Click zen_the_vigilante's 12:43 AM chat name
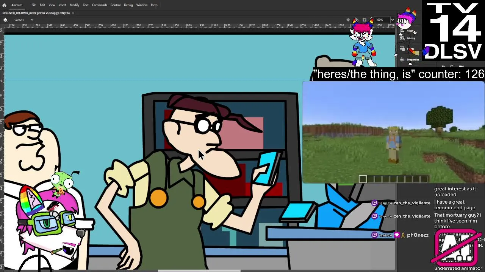 tap(412, 203)
